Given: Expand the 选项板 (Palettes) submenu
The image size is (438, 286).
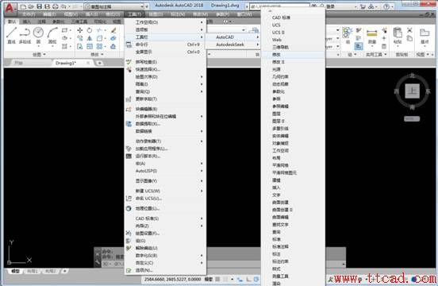Looking at the screenshot, I should 165,29.
